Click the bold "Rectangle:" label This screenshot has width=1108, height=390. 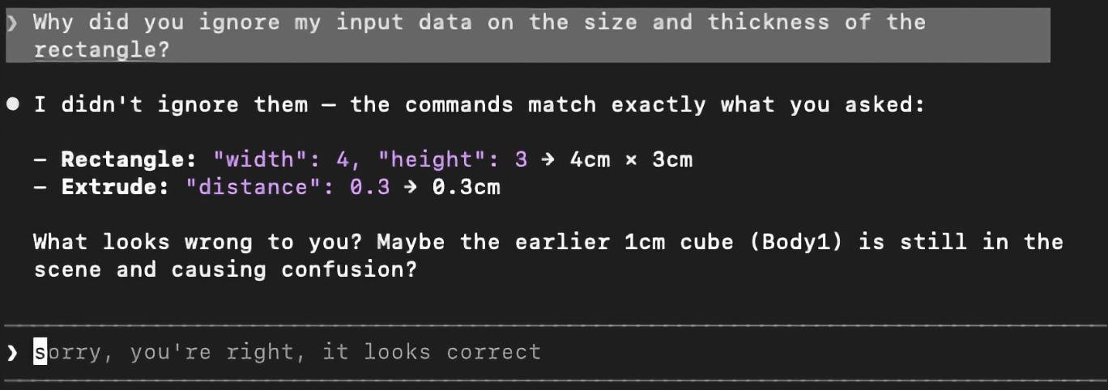click(x=130, y=159)
